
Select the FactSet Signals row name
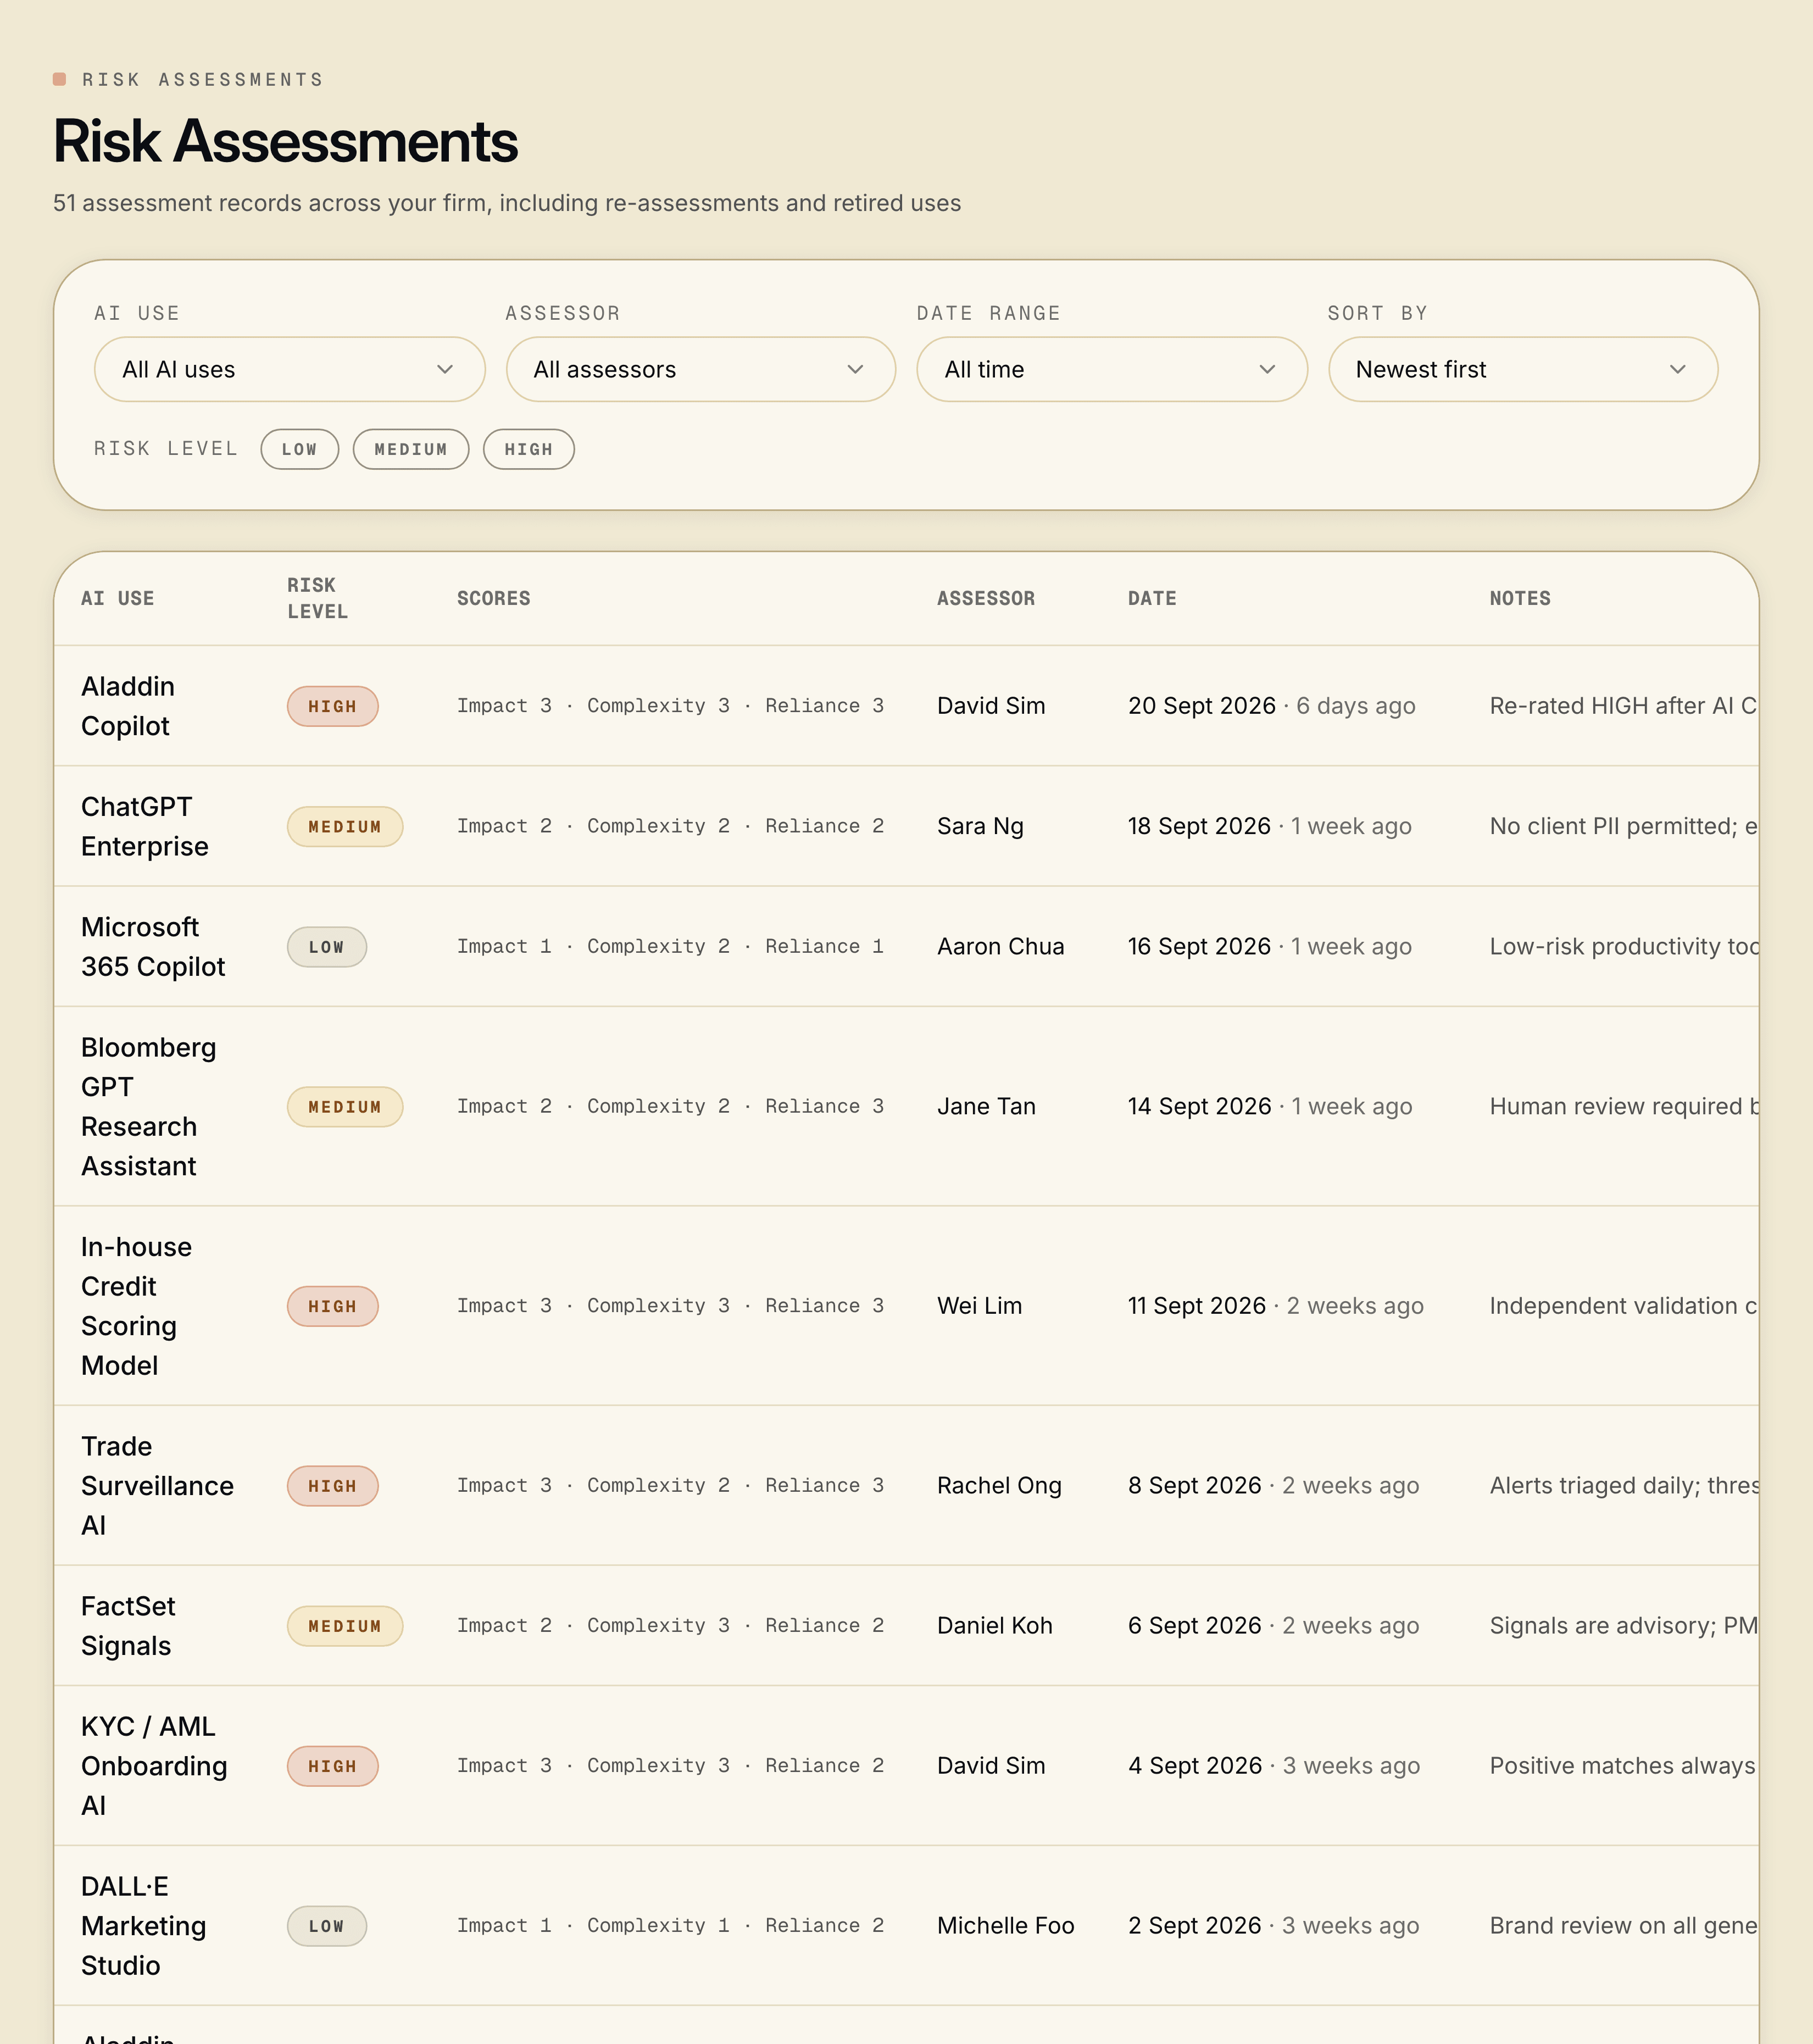click(128, 1626)
